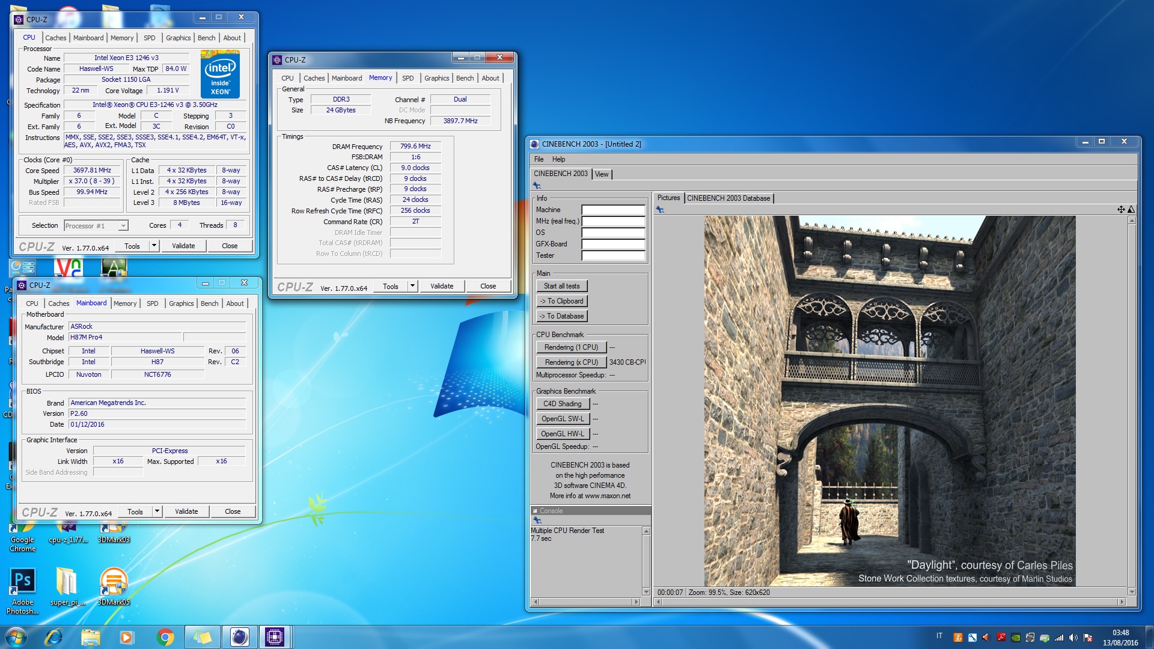Switch to View tab in CINEBENCH

[602, 174]
